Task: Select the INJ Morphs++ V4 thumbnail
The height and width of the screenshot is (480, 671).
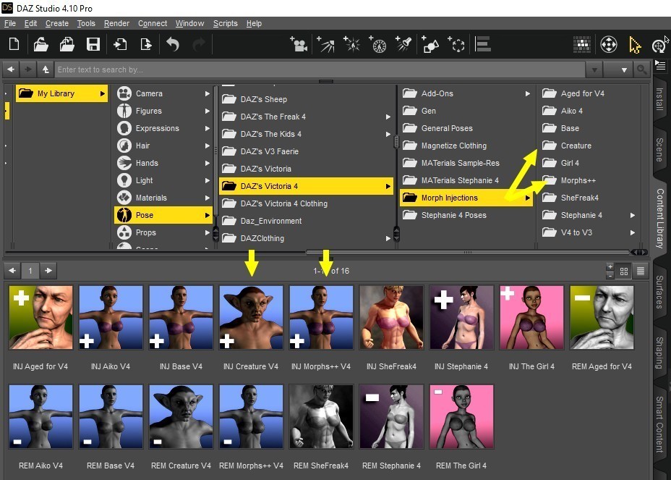Action: pos(321,318)
